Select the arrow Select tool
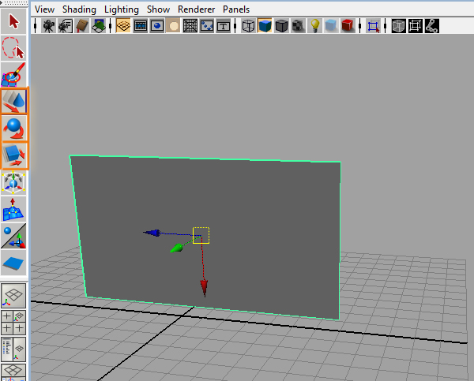Screen dimensions: 474x381 pyautogui.click(x=13, y=21)
